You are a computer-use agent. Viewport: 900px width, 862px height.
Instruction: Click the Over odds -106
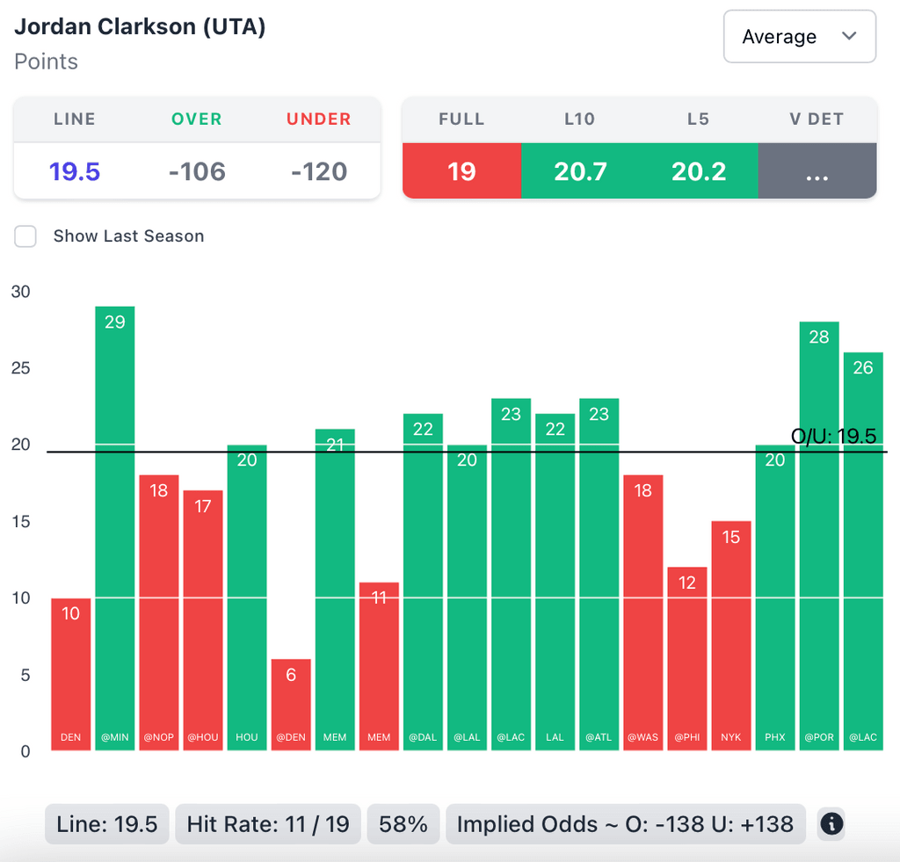pos(197,171)
